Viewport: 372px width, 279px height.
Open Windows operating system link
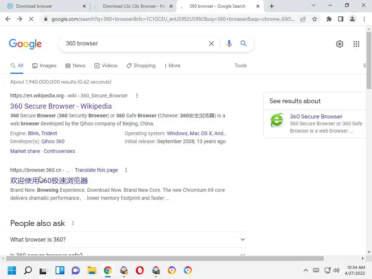[177, 133]
